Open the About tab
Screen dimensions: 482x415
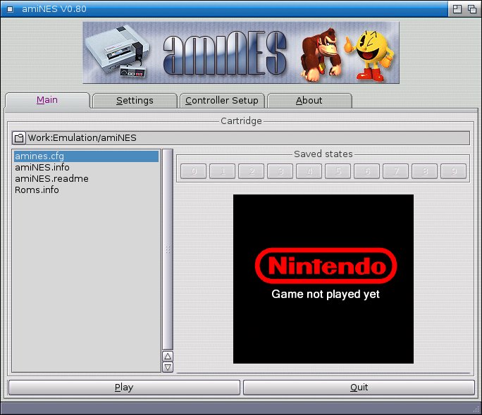(309, 101)
